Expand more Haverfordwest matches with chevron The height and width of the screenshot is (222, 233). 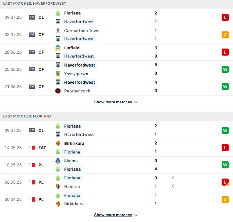click(x=135, y=102)
